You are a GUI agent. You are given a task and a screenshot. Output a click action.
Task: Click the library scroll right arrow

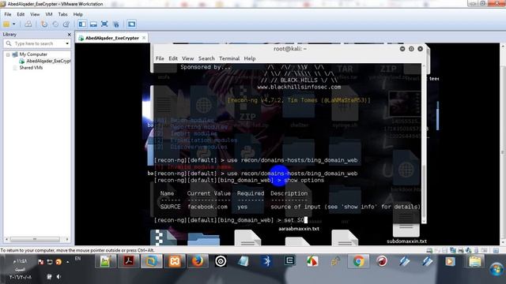coord(67,239)
